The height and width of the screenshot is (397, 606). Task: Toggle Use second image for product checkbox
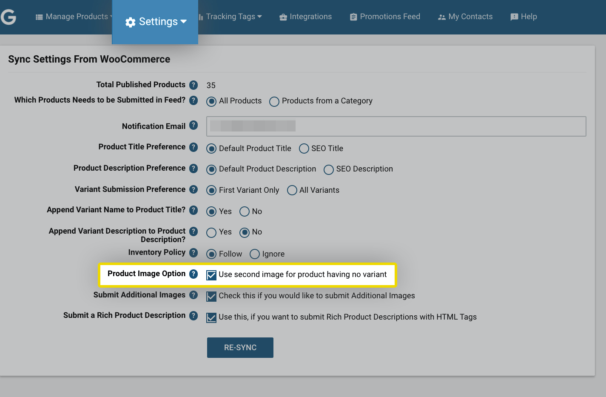(x=211, y=275)
